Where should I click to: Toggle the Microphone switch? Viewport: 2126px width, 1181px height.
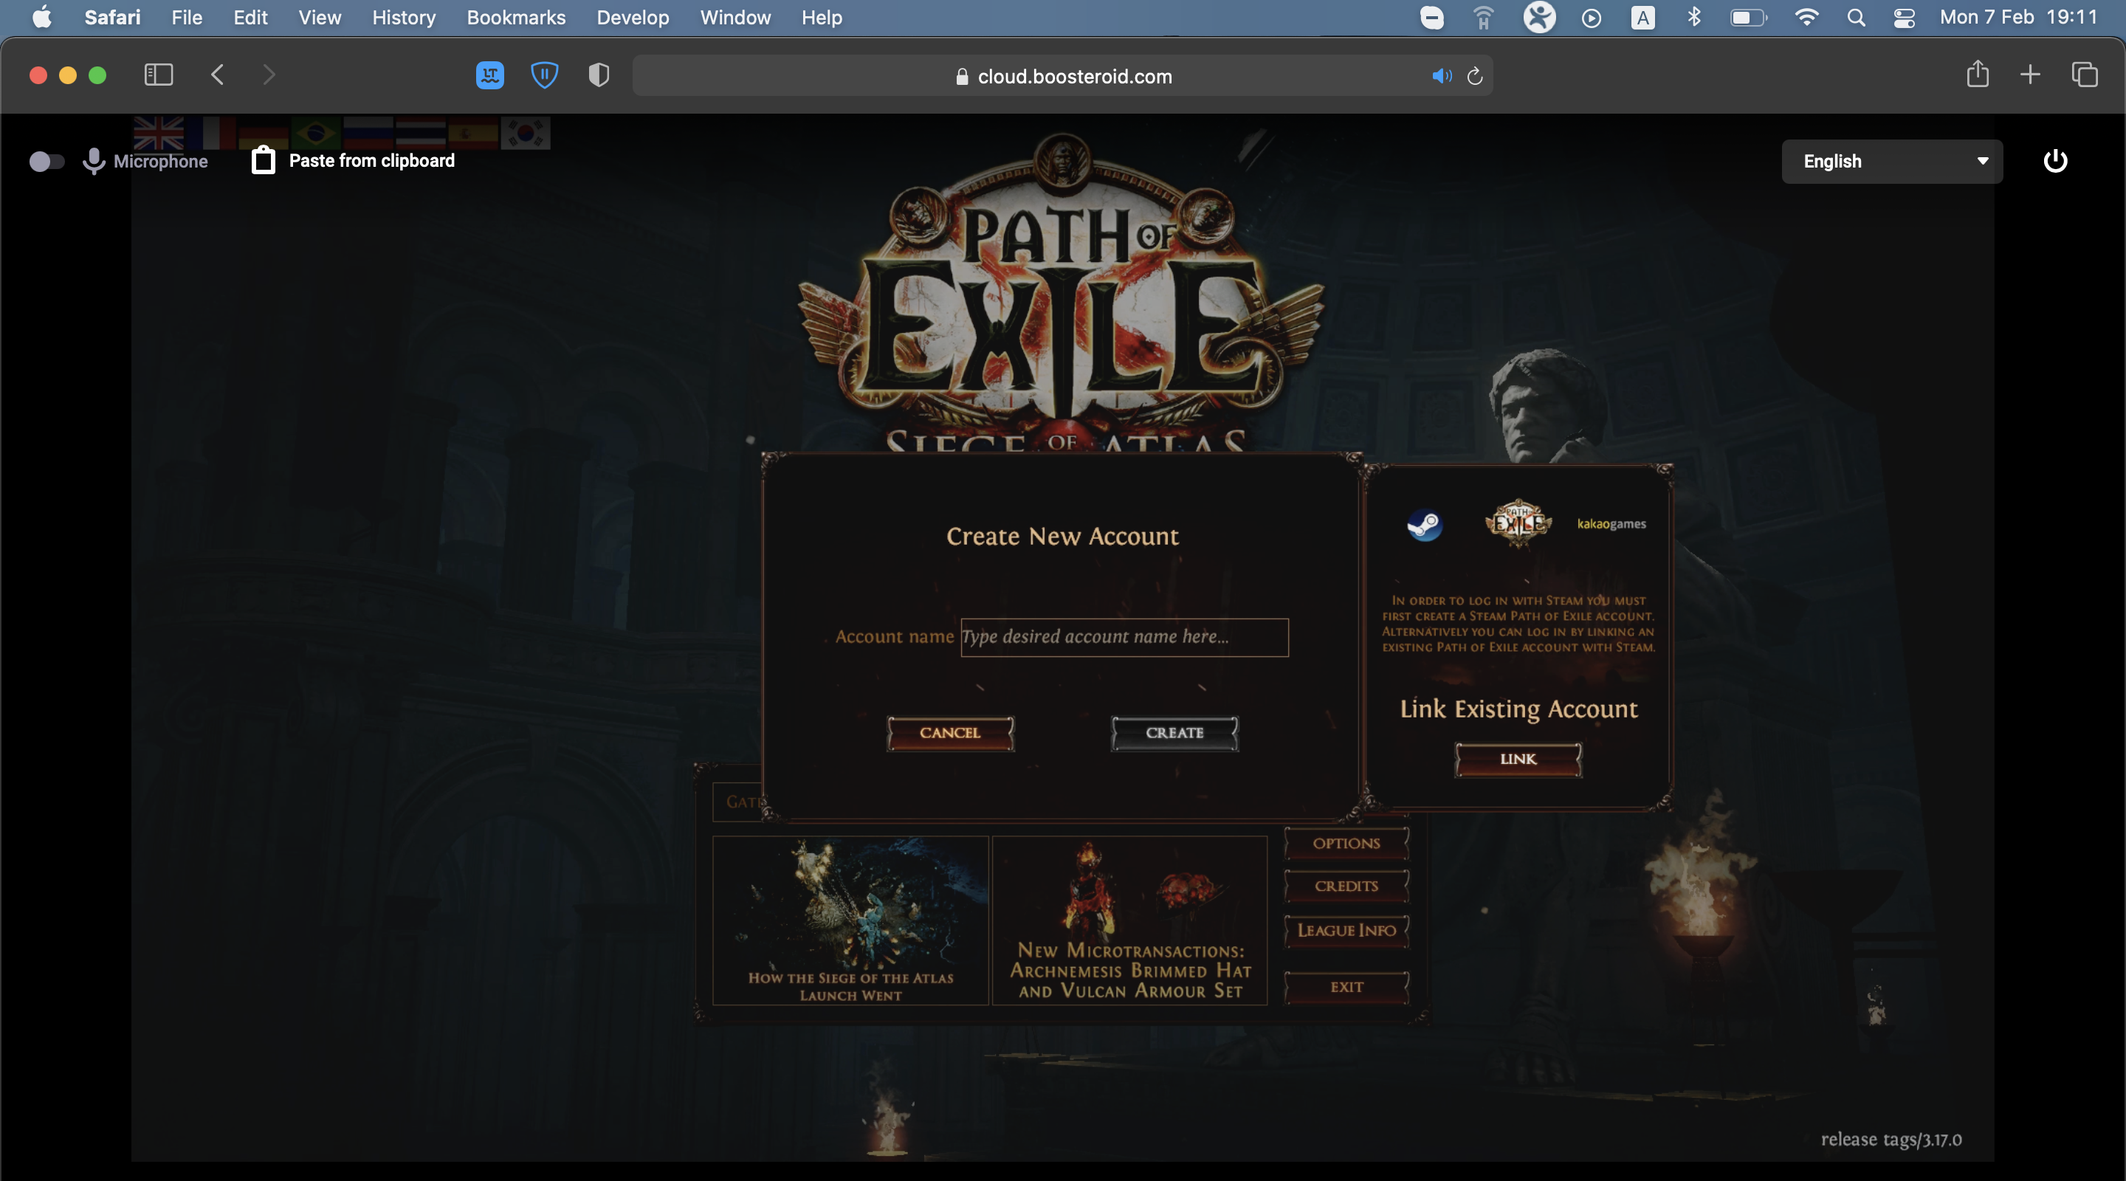point(47,161)
